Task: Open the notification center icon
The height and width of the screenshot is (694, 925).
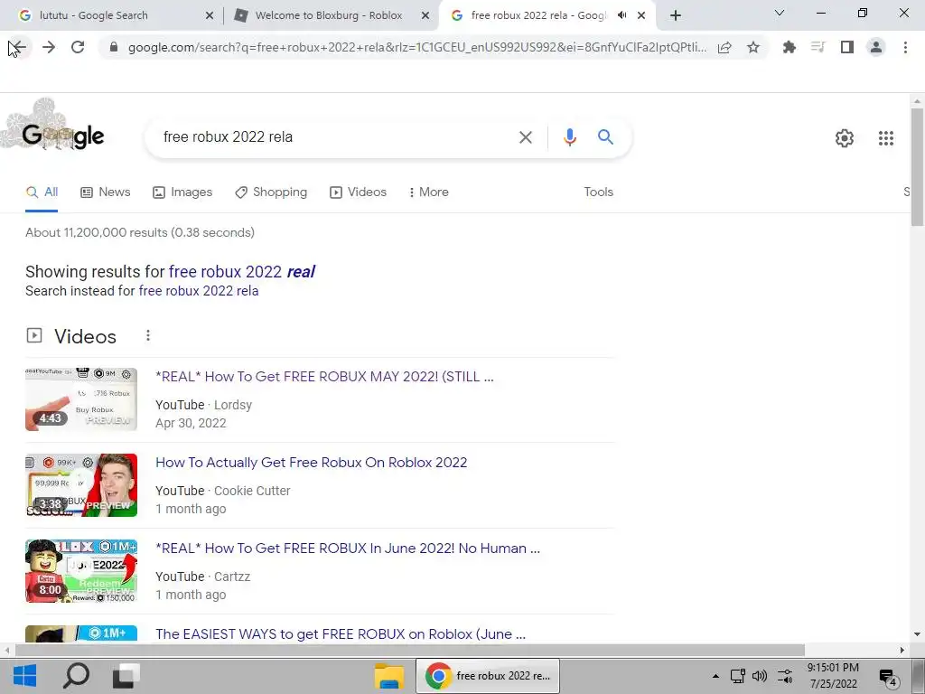Action: click(888, 678)
